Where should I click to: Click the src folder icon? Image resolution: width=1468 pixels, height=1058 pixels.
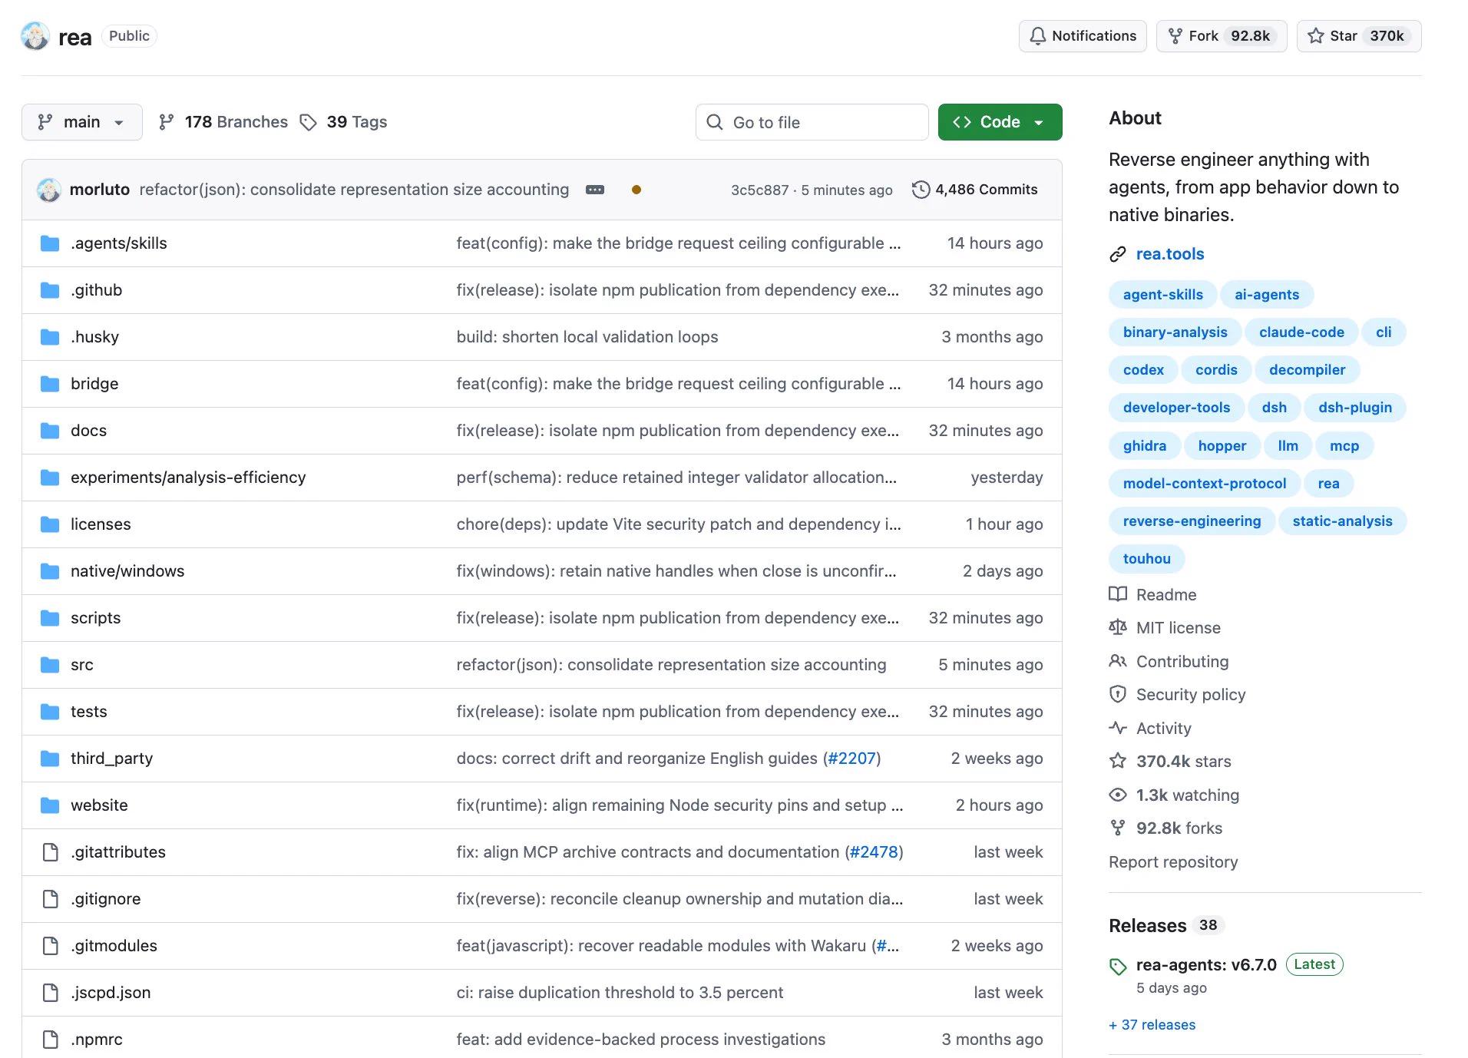(x=50, y=665)
